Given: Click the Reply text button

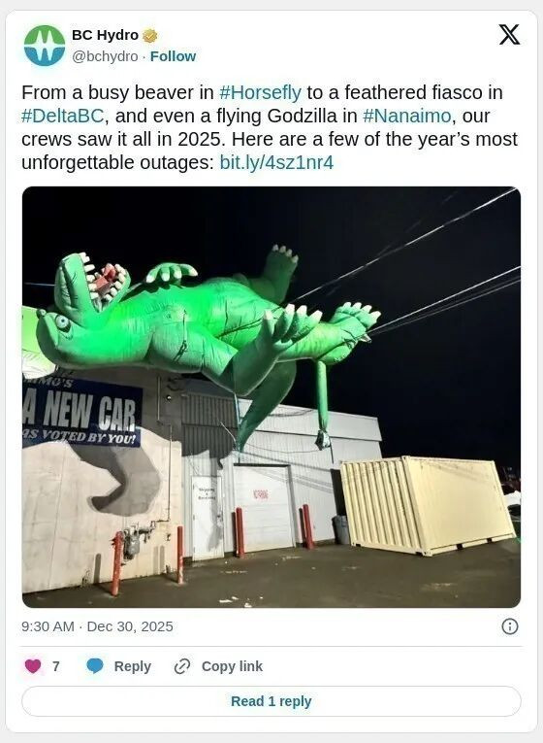Looking at the screenshot, I should coord(133,666).
